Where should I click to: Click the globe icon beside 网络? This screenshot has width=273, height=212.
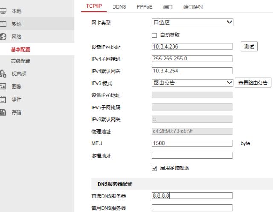coord(3,37)
